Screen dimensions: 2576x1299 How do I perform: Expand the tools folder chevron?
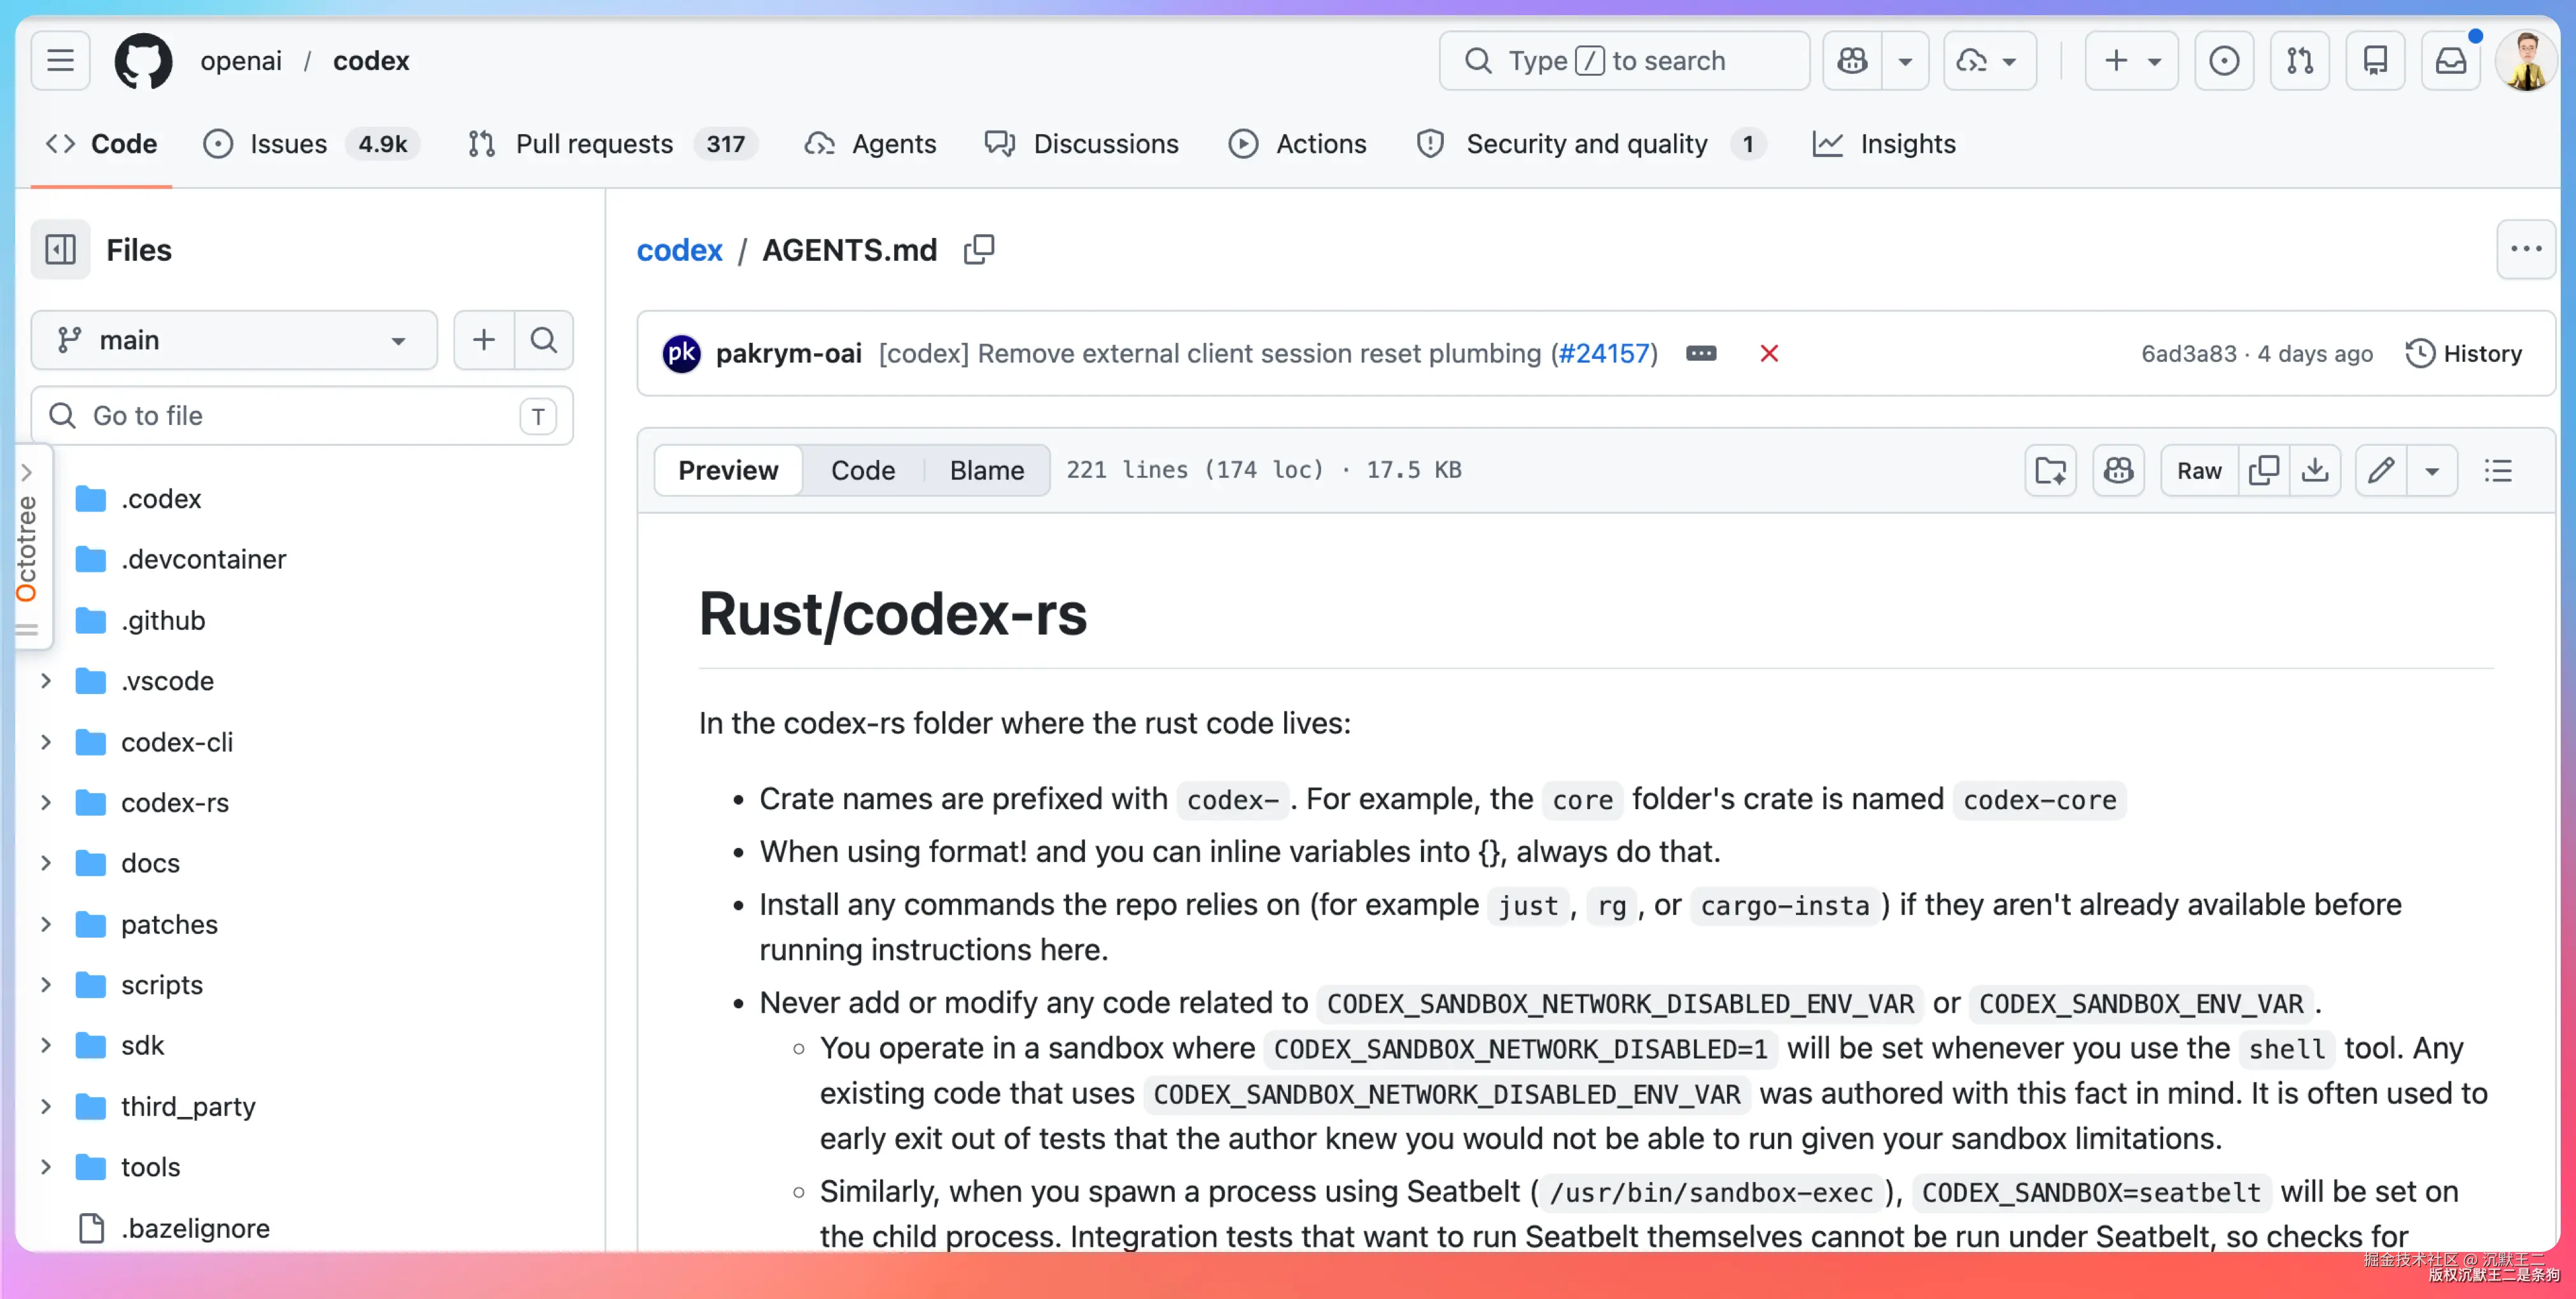[x=46, y=1167]
